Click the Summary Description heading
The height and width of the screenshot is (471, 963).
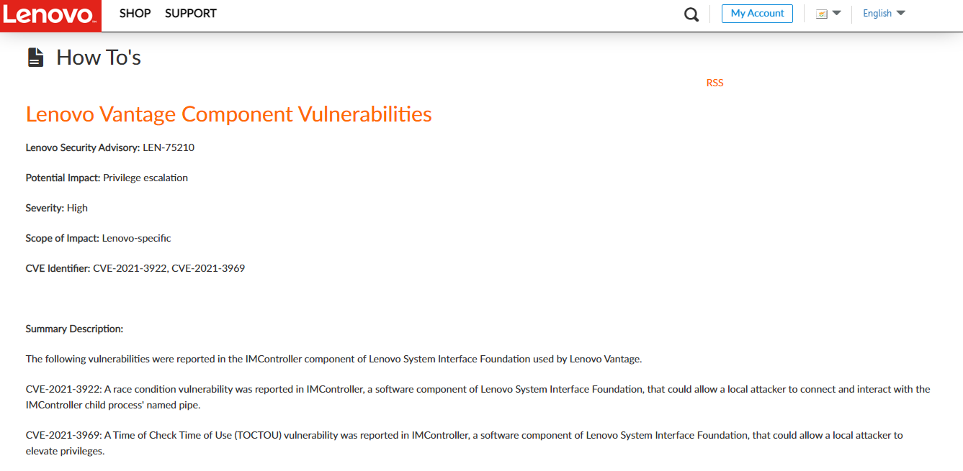click(x=74, y=329)
